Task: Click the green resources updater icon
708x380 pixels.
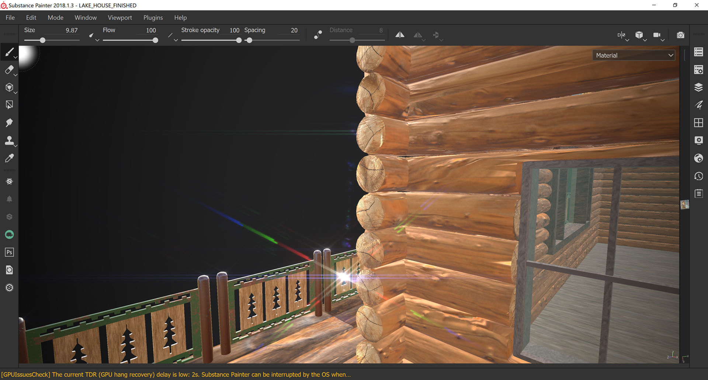Action: click(x=9, y=234)
